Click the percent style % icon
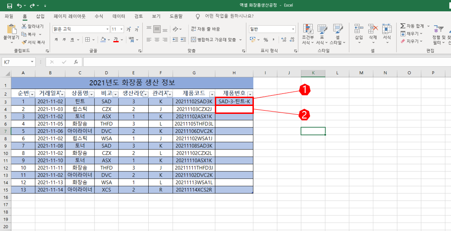 [x=266, y=40]
